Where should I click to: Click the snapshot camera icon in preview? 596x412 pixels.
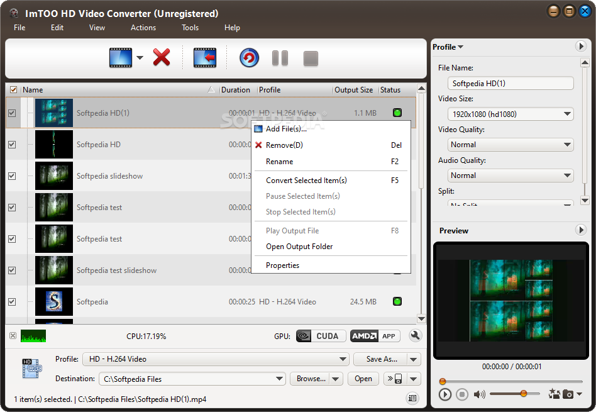(x=568, y=394)
